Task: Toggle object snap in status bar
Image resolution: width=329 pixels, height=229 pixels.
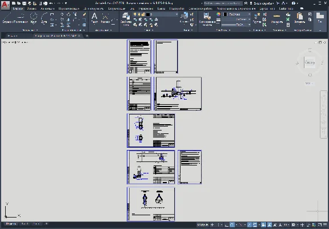Action: [x=255, y=225]
